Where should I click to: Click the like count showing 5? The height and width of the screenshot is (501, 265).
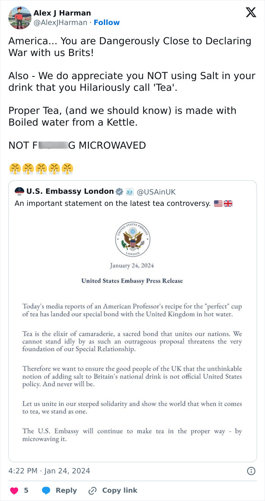tap(26, 490)
